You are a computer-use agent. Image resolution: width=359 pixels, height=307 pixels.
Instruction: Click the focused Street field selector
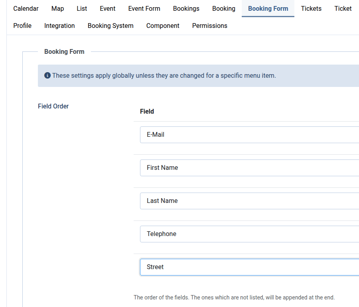click(249, 267)
